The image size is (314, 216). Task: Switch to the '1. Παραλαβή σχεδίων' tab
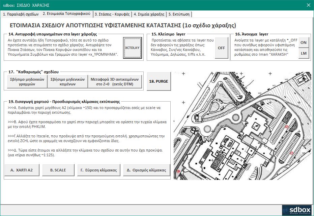[x=20, y=14]
